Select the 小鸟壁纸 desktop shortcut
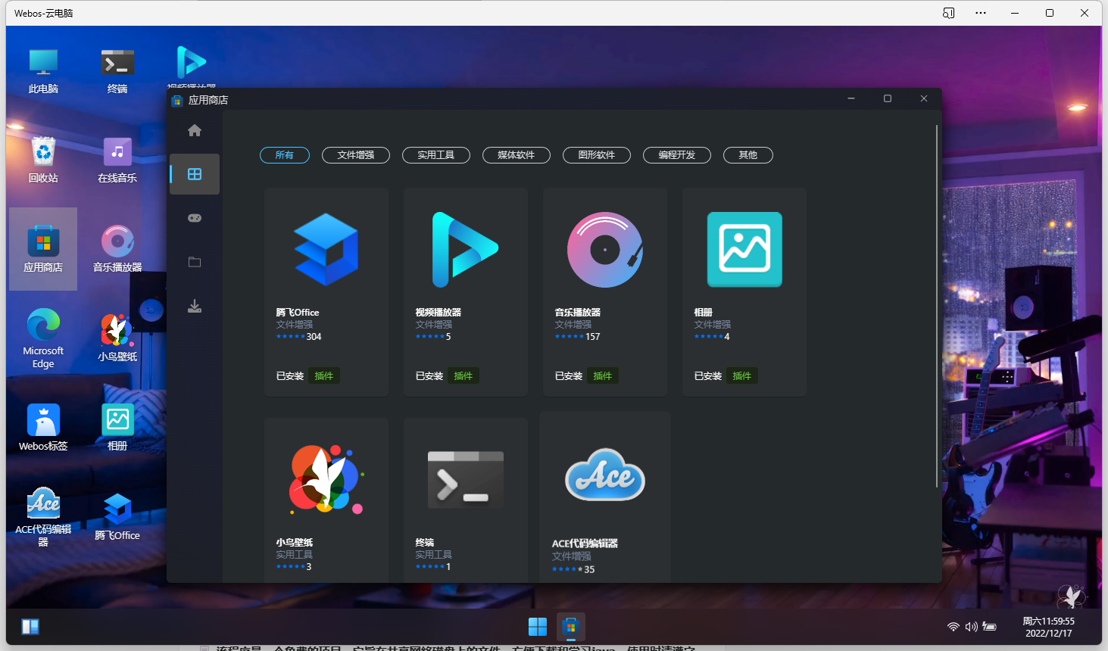Viewport: 1108px width, 651px height. (117, 338)
